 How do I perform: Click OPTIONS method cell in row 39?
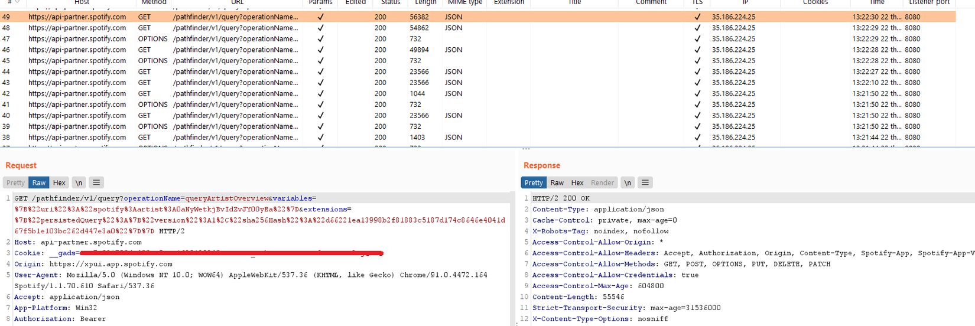point(153,126)
